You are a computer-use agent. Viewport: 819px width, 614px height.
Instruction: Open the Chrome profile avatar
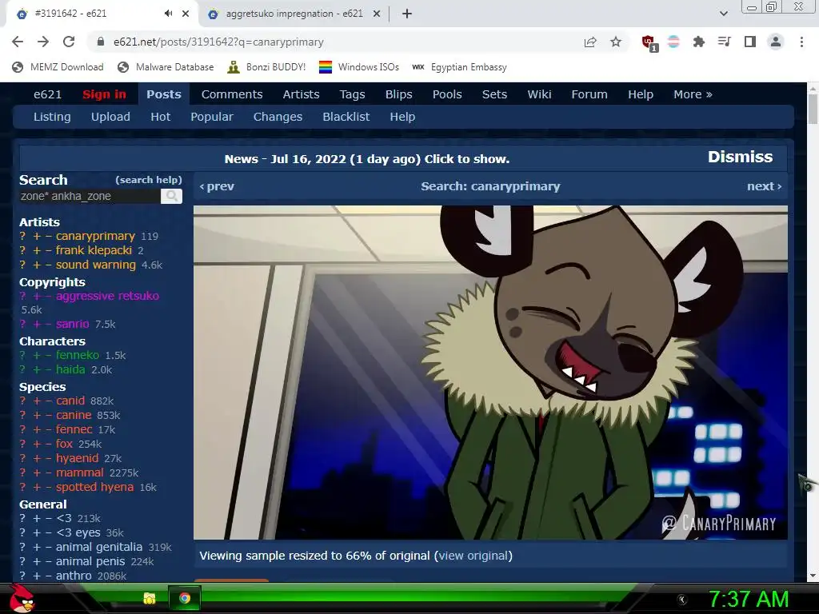pyautogui.click(x=776, y=42)
